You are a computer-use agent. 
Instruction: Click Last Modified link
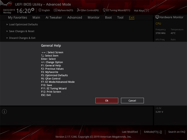point(130,132)
